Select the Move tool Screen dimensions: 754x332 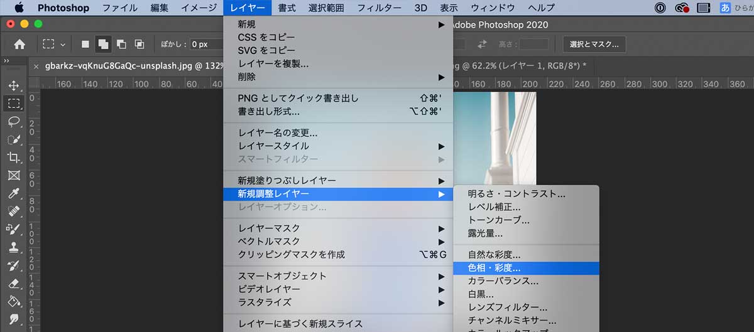point(14,86)
